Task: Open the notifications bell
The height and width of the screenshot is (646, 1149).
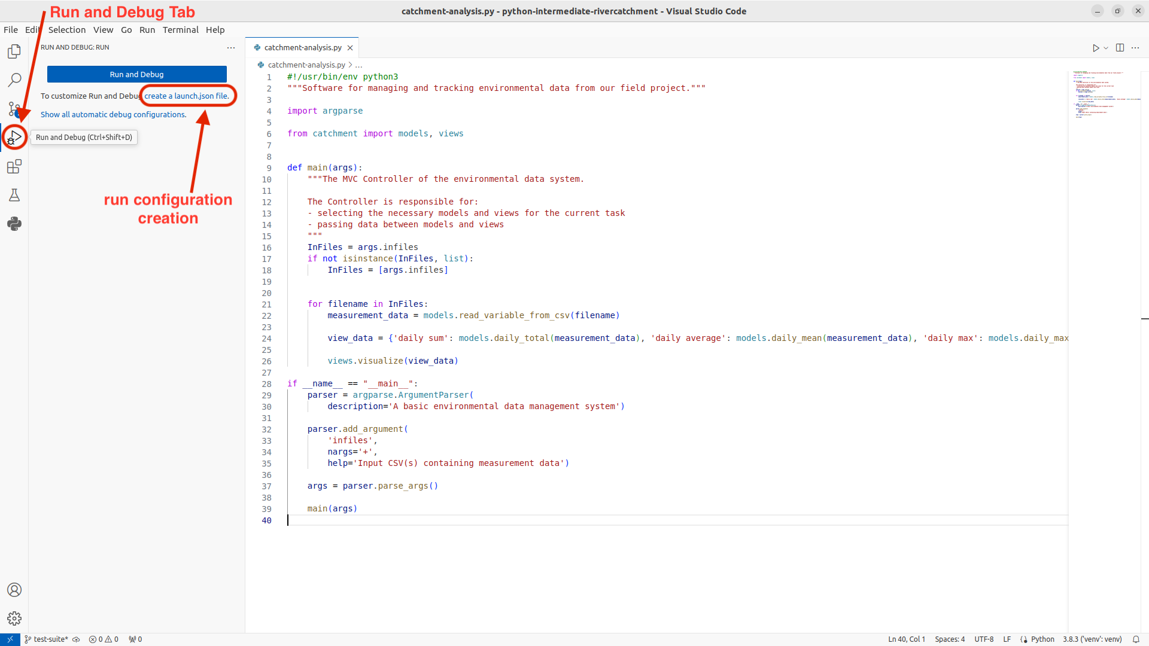Action: [x=1136, y=639]
